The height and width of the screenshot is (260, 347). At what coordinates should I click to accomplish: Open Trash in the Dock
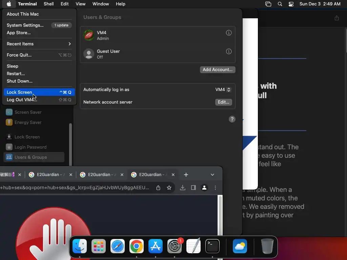(267, 246)
